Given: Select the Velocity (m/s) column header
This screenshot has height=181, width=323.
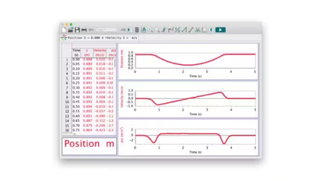Looking at the screenshot, I should coord(100,52).
